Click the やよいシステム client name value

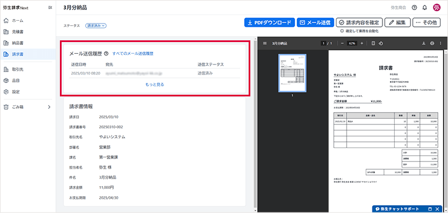click(x=112, y=137)
